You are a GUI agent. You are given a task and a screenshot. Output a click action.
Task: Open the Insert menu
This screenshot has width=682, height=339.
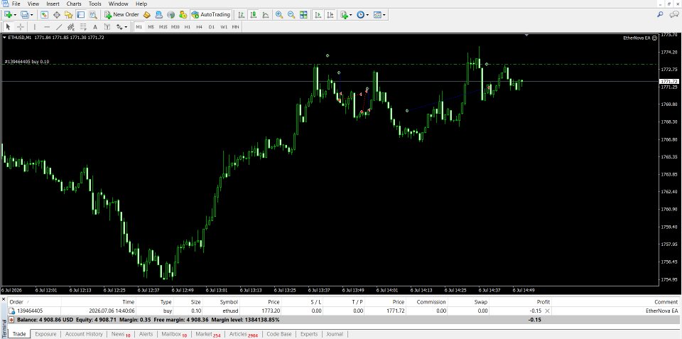click(x=53, y=4)
